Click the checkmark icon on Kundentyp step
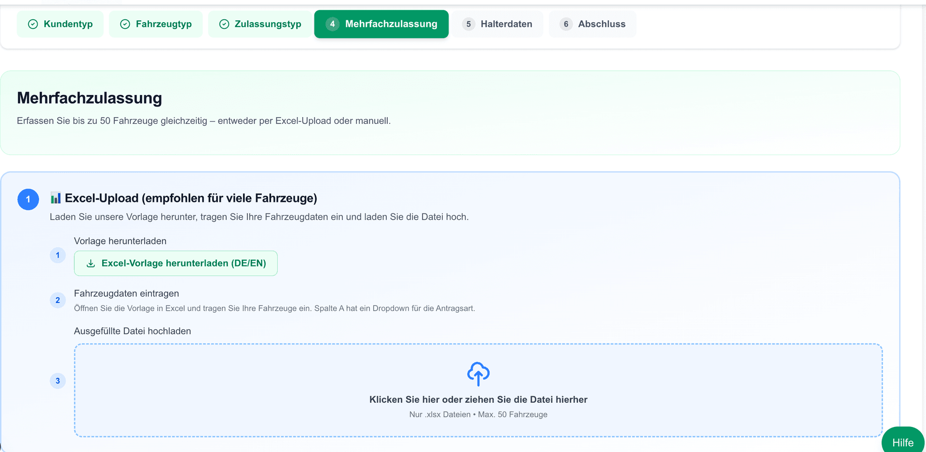 (x=32, y=24)
